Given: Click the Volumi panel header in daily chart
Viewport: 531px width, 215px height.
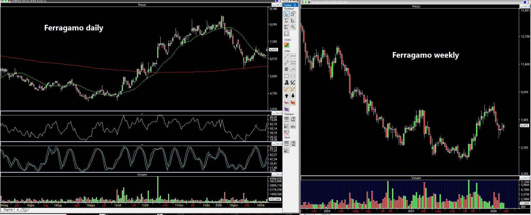Looking at the screenshot, I should pos(142,175).
